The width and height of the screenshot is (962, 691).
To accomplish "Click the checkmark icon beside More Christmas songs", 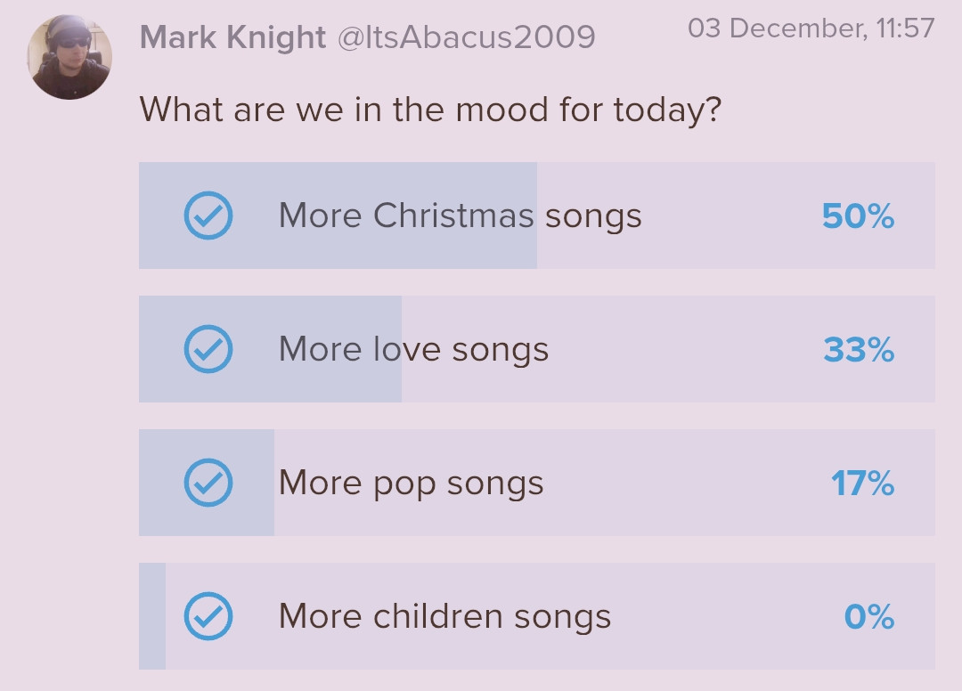I will [x=208, y=215].
